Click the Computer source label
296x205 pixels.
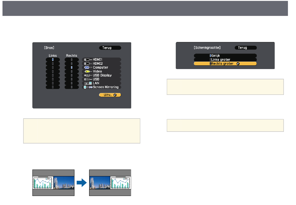(100, 68)
